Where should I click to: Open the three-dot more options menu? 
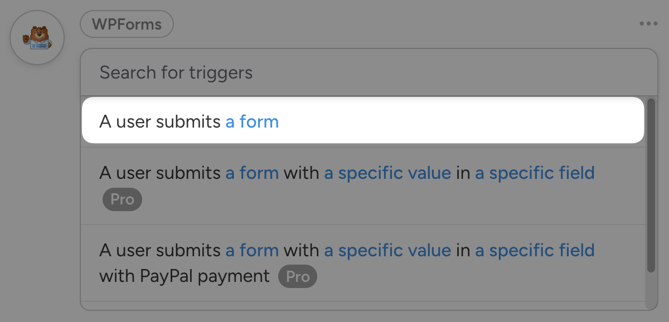(648, 24)
